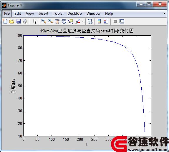This screenshot has height=152, width=169.
Task: Click y-axis tick label 50
Action: (x=20, y=86)
